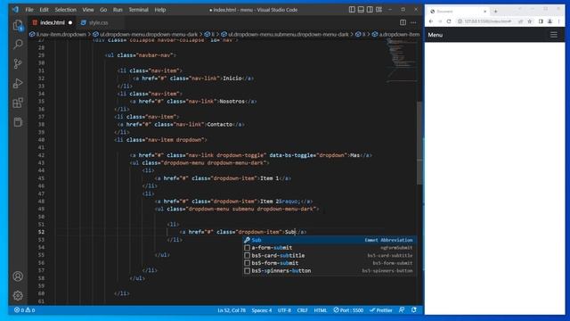This screenshot has height=321, width=570.
Task: Click the HTML language mode selector
Action: pos(321,310)
